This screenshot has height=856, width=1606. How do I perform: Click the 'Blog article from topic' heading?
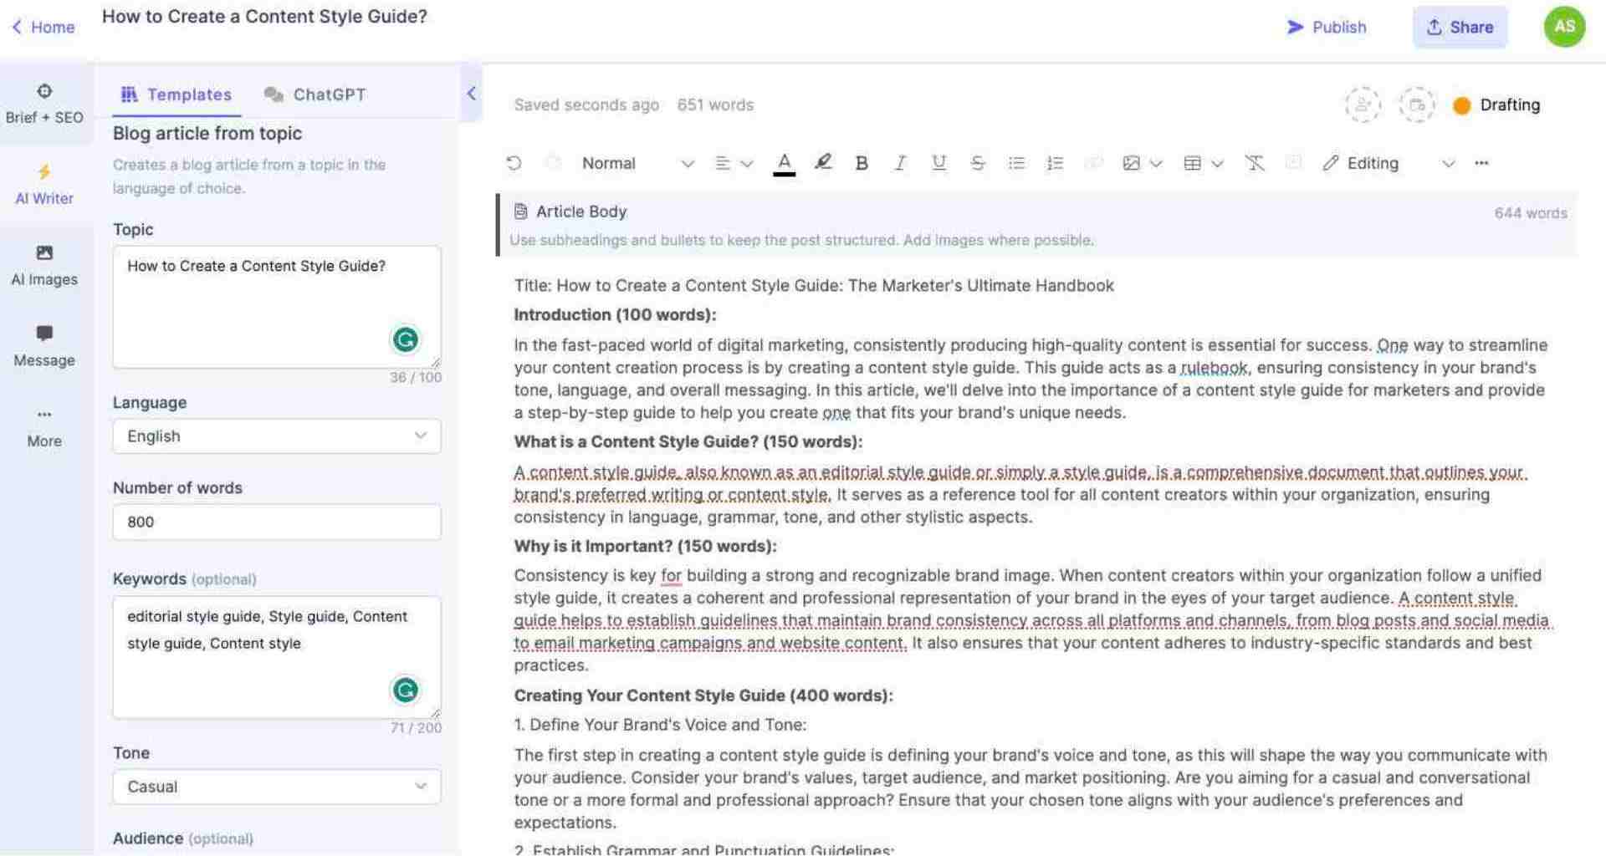(207, 133)
